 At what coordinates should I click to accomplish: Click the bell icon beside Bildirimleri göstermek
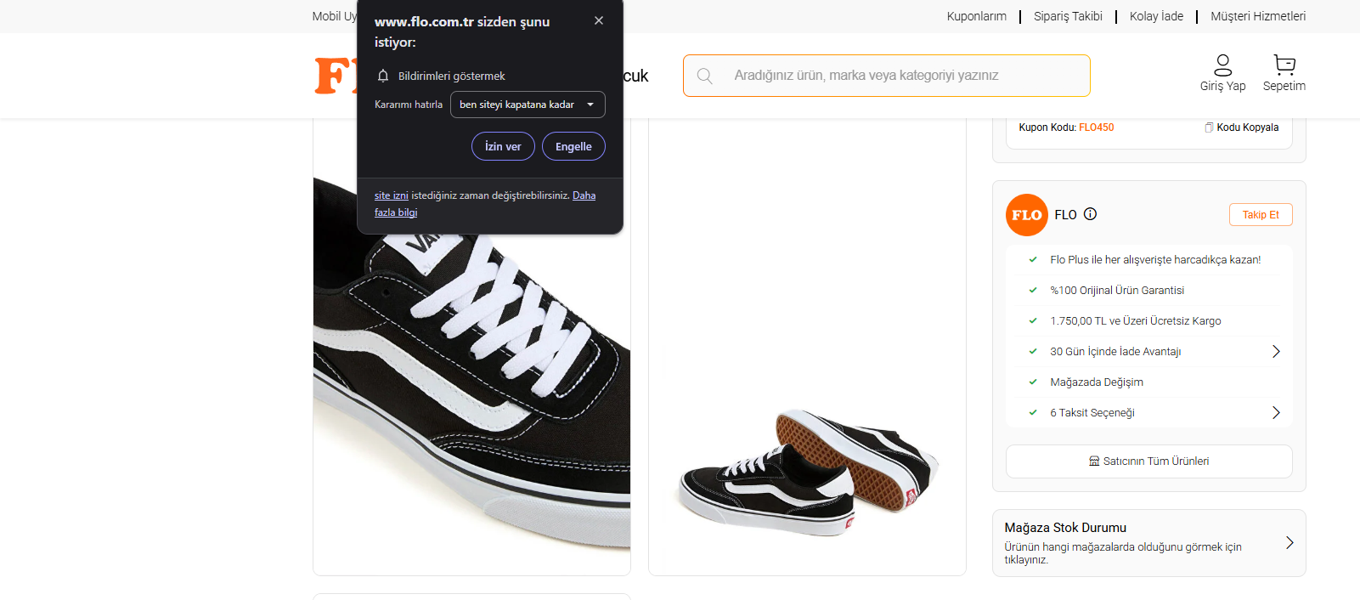coord(383,76)
